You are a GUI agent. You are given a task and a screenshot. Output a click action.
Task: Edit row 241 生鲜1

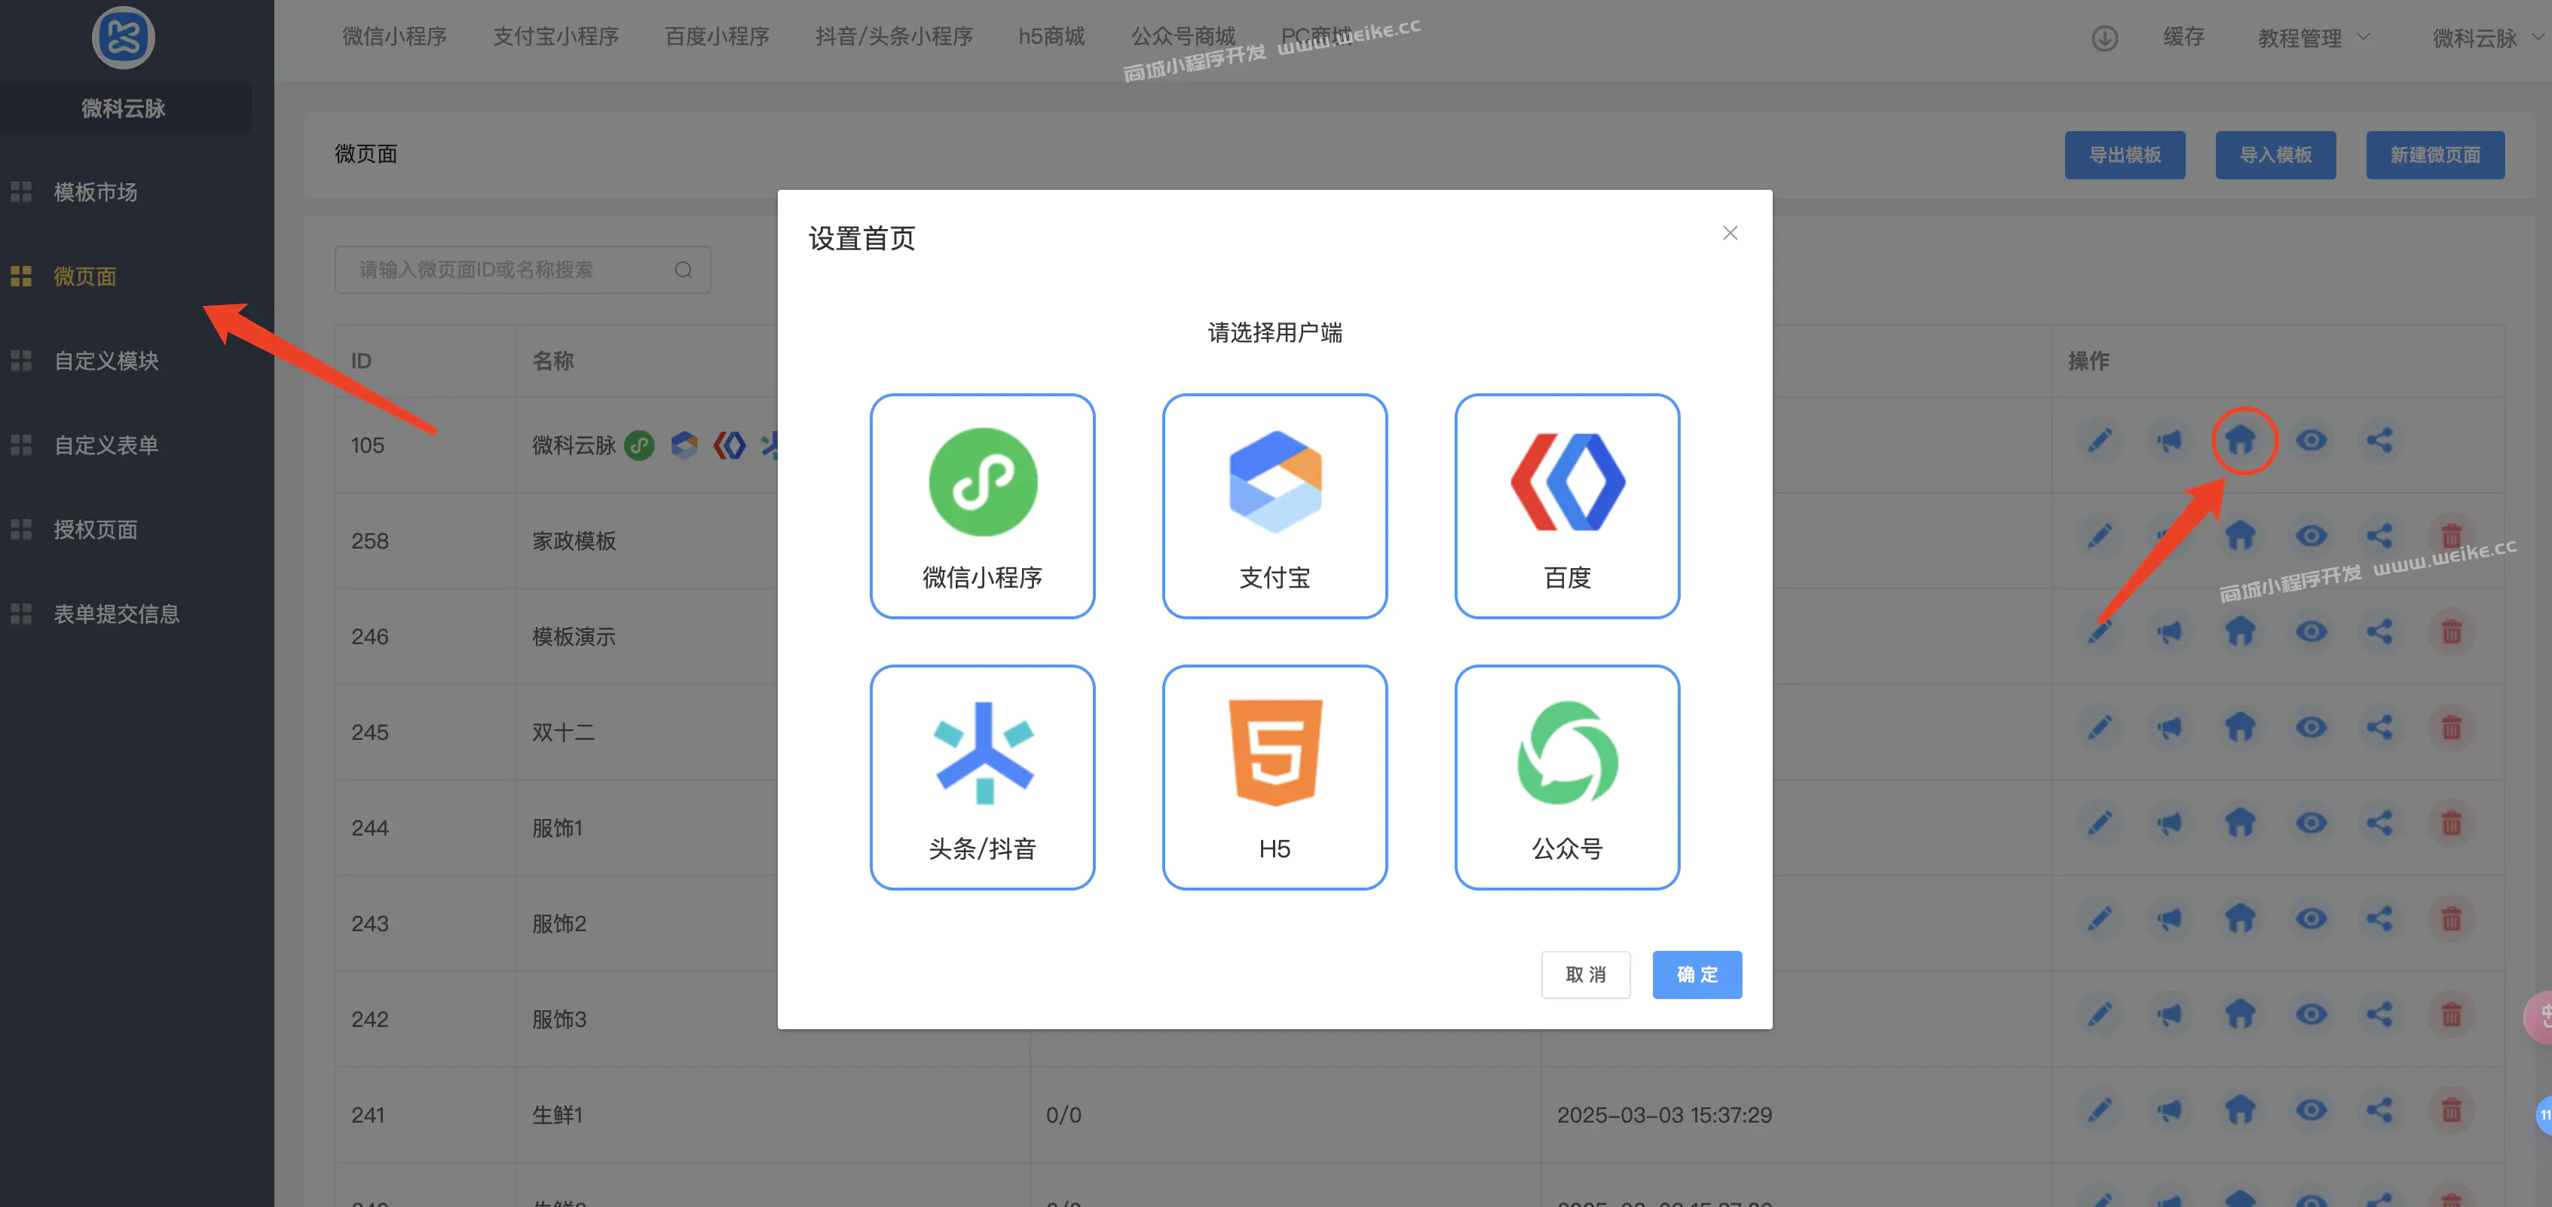point(2099,1110)
